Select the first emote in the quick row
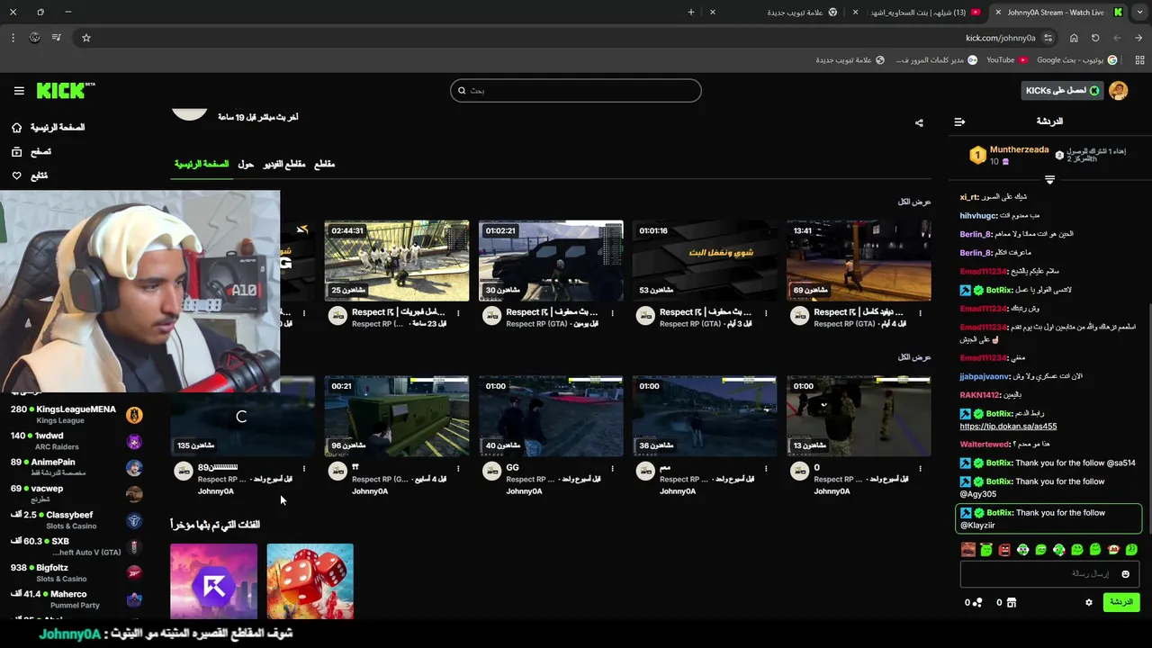This screenshot has height=648, width=1152. pyautogui.click(x=967, y=549)
